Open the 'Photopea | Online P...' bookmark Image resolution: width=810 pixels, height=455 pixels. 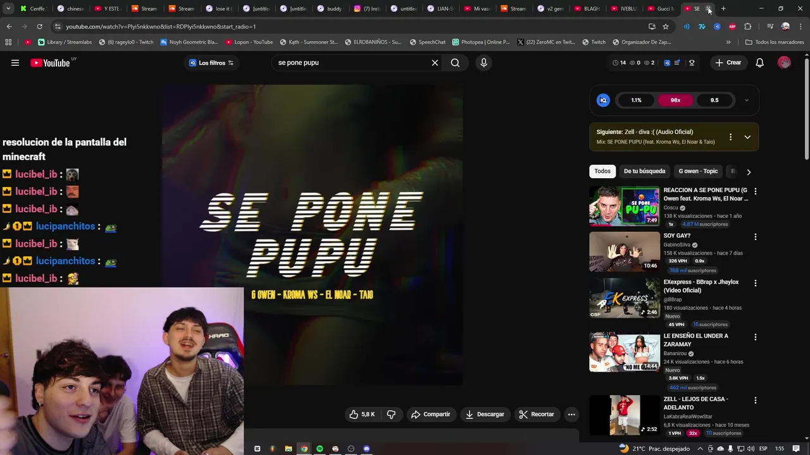481,42
